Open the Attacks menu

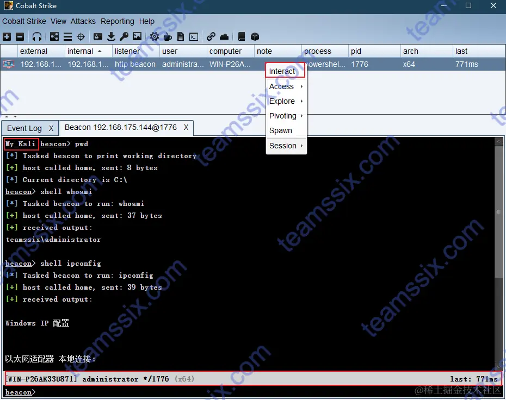[x=83, y=21]
